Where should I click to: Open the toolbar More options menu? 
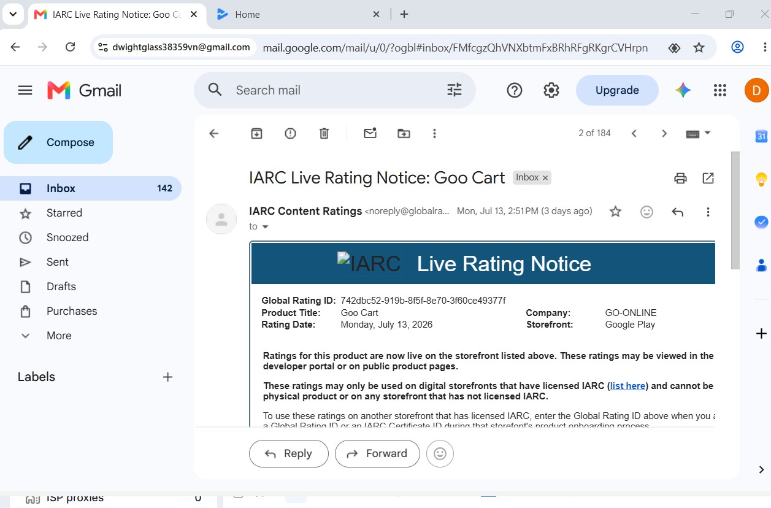434,133
